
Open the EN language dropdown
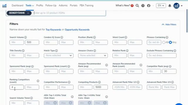161,6
